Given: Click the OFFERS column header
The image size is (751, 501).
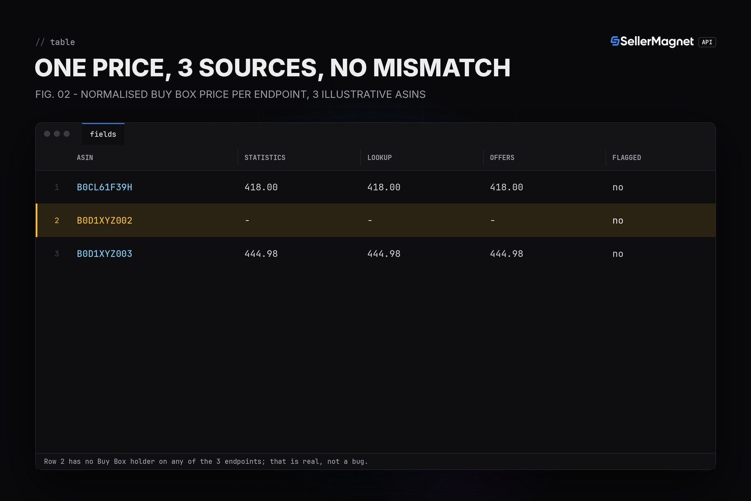Looking at the screenshot, I should pos(502,158).
